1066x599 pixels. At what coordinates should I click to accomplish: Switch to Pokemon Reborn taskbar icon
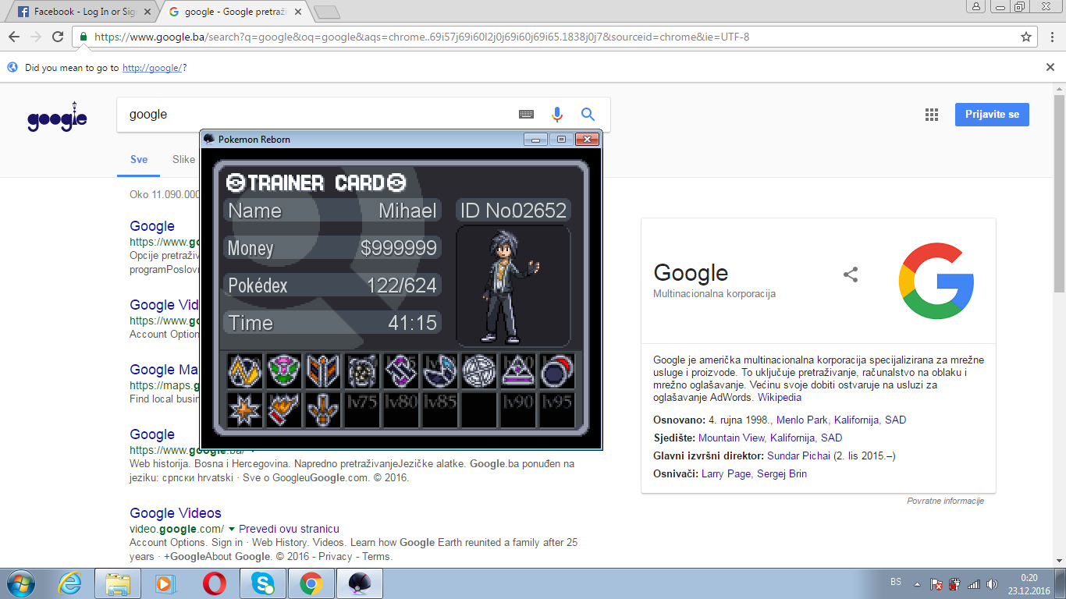point(360,583)
